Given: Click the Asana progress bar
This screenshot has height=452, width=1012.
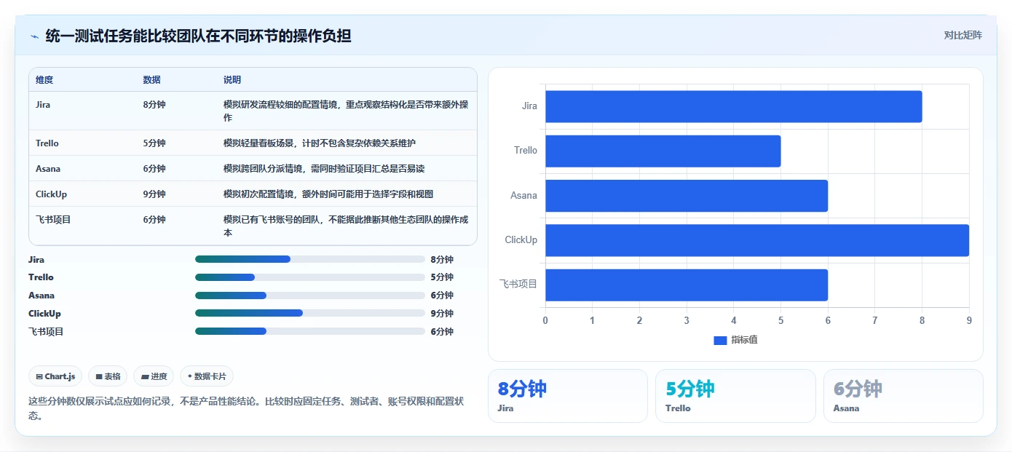Looking at the screenshot, I should pyautogui.click(x=310, y=296).
